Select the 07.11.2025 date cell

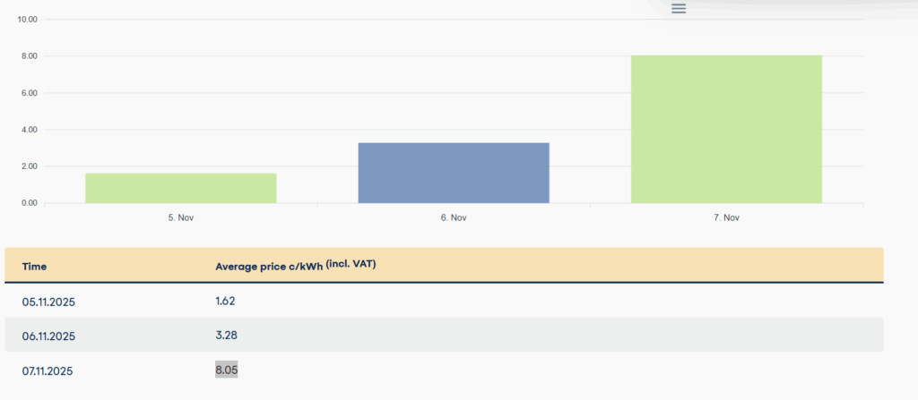[48, 370]
